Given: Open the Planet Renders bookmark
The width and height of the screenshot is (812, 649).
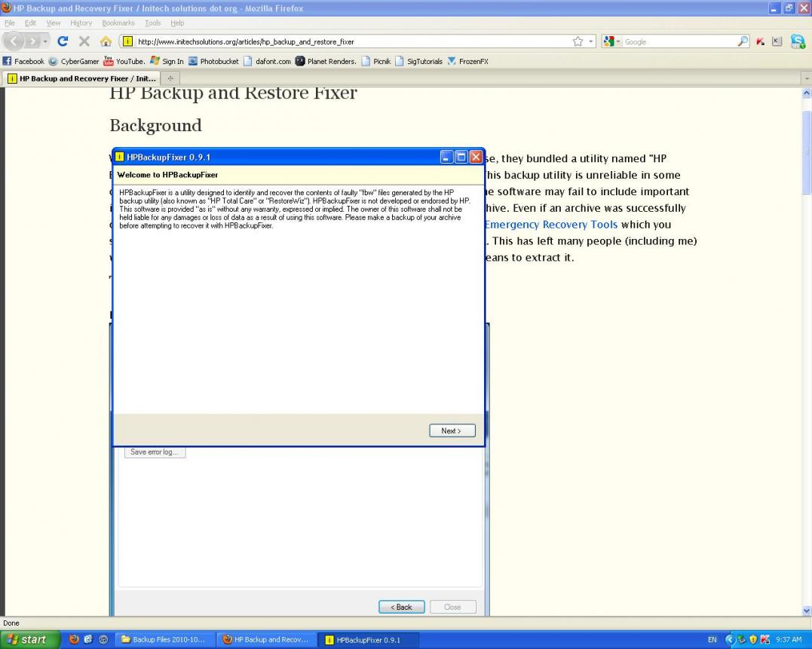Looking at the screenshot, I should click(326, 61).
